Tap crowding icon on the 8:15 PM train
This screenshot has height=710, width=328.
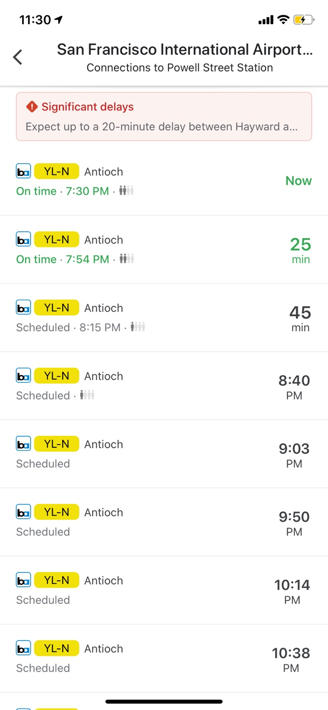(x=138, y=327)
